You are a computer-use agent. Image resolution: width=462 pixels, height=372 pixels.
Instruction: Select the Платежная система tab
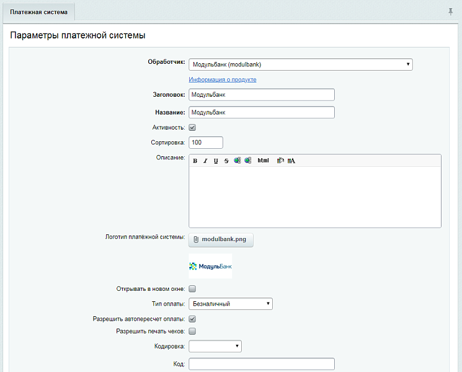point(38,12)
